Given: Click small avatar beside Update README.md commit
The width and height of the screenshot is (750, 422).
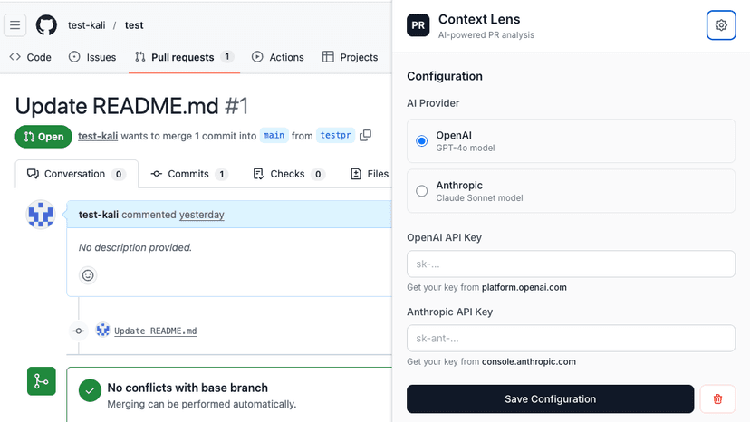Looking at the screenshot, I should point(103,331).
